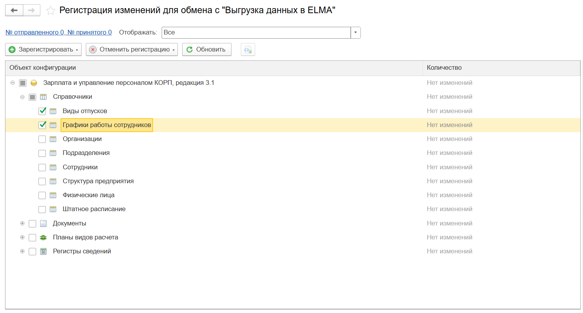Select the Сотрудники tree row
Screen dimensions: 583x313
coord(80,167)
